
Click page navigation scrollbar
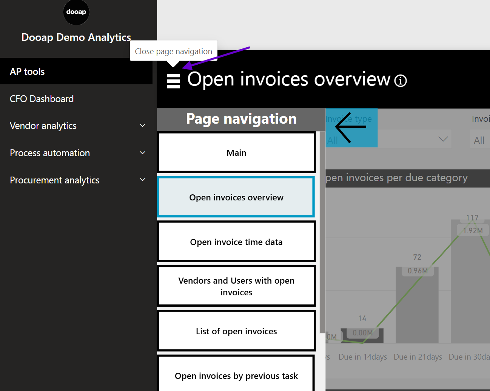(x=322, y=232)
